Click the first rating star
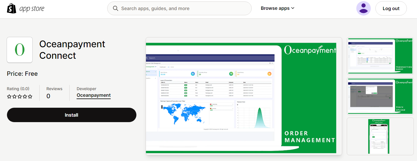Viewport: 417px width, 161px height. (9, 96)
